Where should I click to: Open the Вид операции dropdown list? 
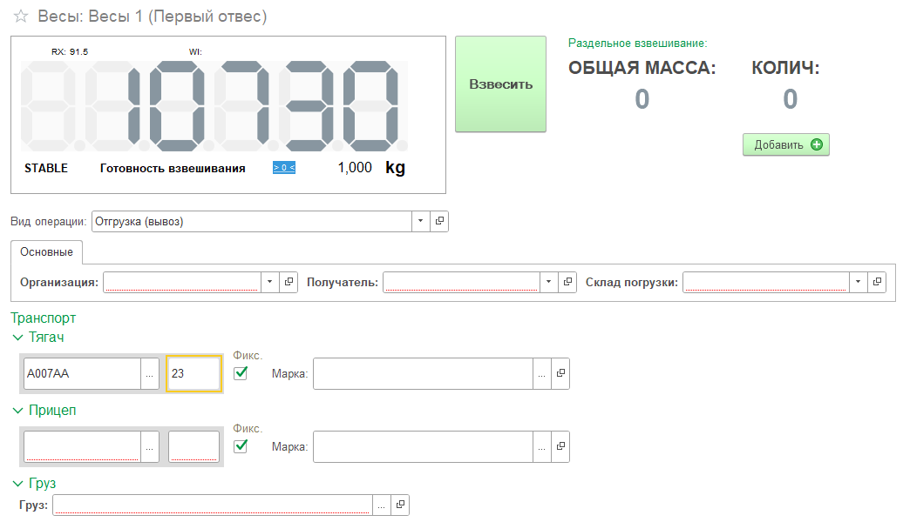(421, 222)
